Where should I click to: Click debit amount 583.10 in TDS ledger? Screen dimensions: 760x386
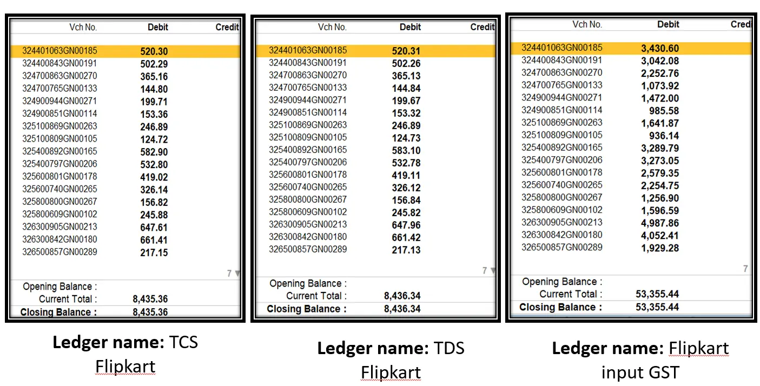pyautogui.click(x=406, y=150)
